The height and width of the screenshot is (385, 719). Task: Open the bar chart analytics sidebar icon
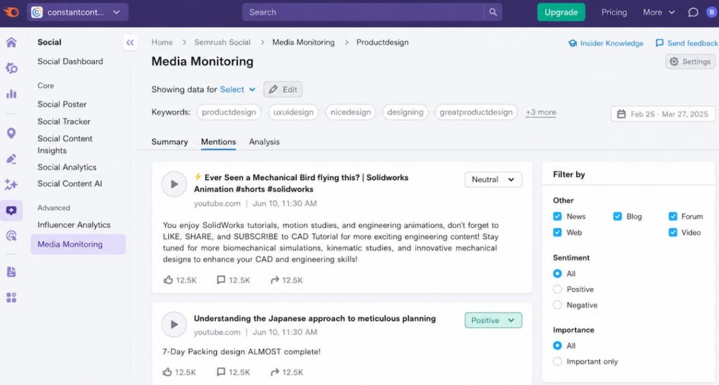(x=11, y=94)
